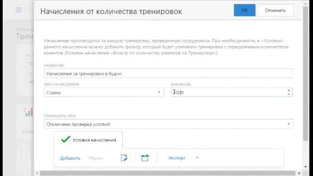Click the import folder icon in conditions toolbar
Viewport: 313px width, 176px height.
tap(145, 158)
